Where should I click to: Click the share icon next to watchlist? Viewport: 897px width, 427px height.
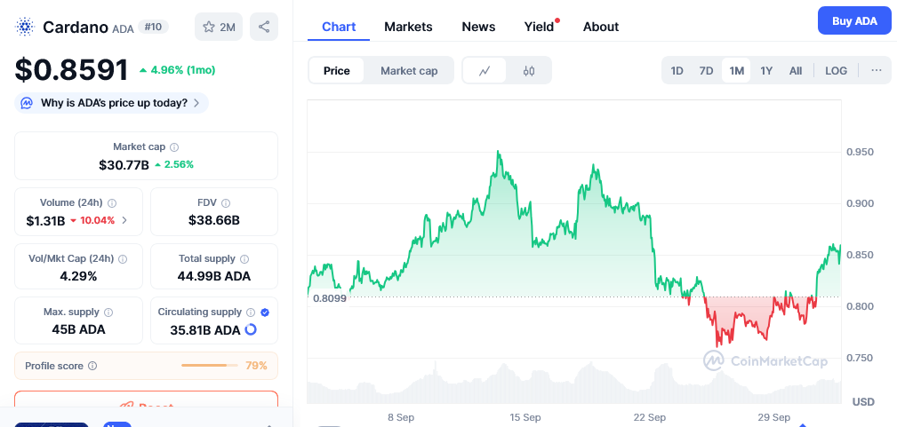[x=264, y=27]
